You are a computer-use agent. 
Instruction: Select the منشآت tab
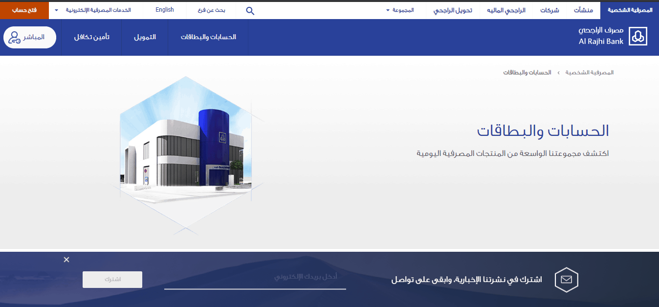coord(583,10)
